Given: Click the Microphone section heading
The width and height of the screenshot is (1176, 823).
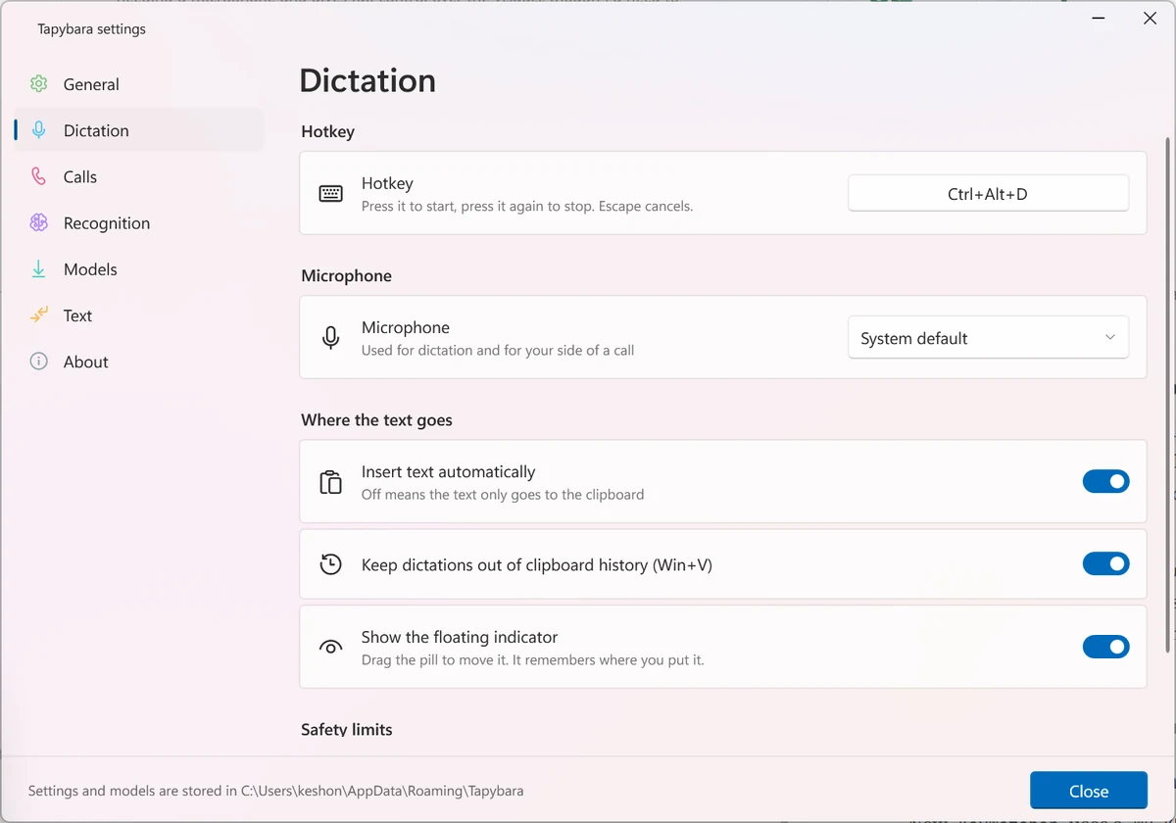Looking at the screenshot, I should (x=347, y=275).
